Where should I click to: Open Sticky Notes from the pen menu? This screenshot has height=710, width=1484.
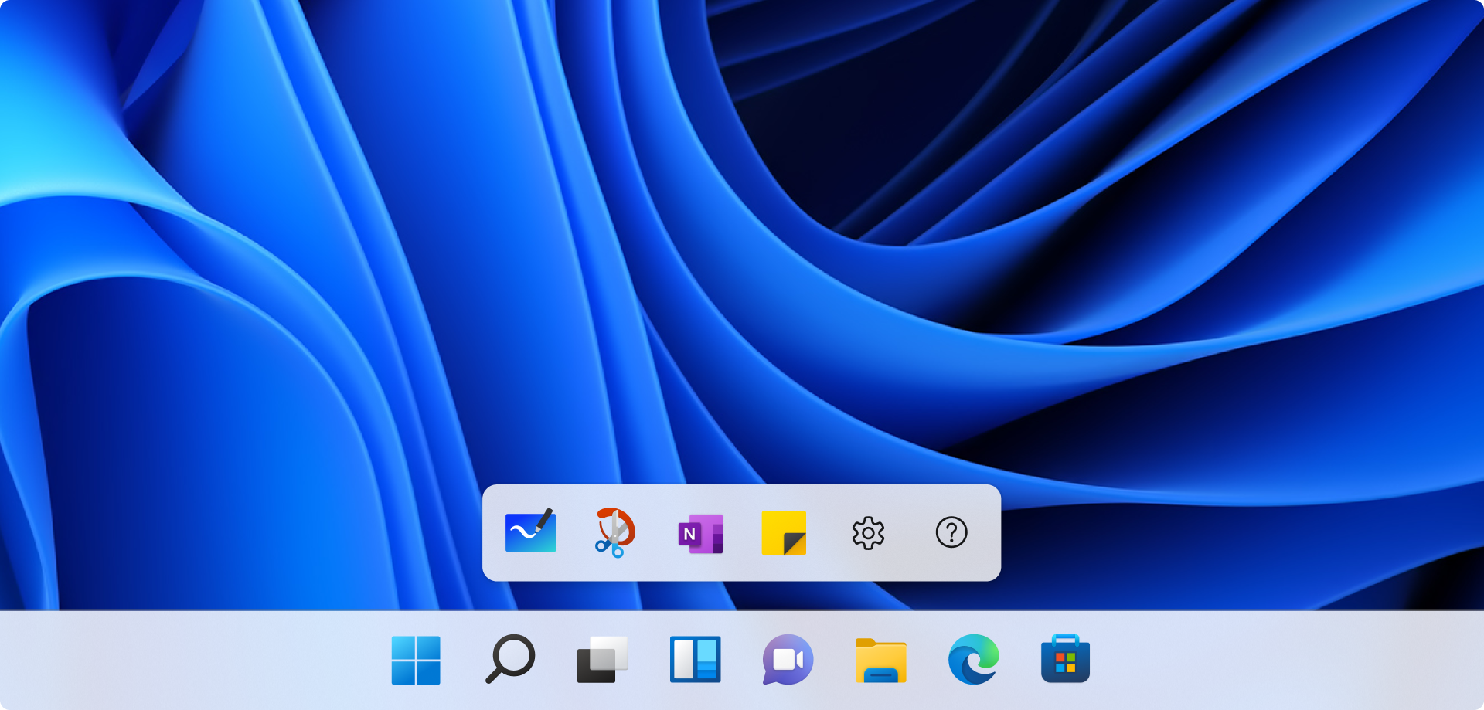pyautogui.click(x=784, y=533)
